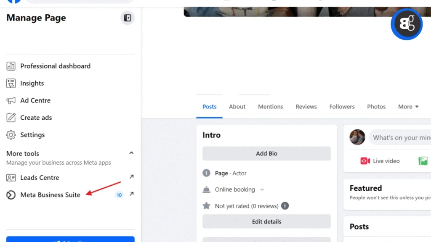Viewport: 431px width, 242px height.
Task: Expand the Online booking dropdown
Action: pyautogui.click(x=262, y=189)
